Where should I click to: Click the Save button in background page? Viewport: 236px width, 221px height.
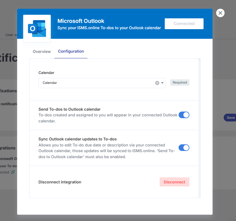[x=230, y=118]
